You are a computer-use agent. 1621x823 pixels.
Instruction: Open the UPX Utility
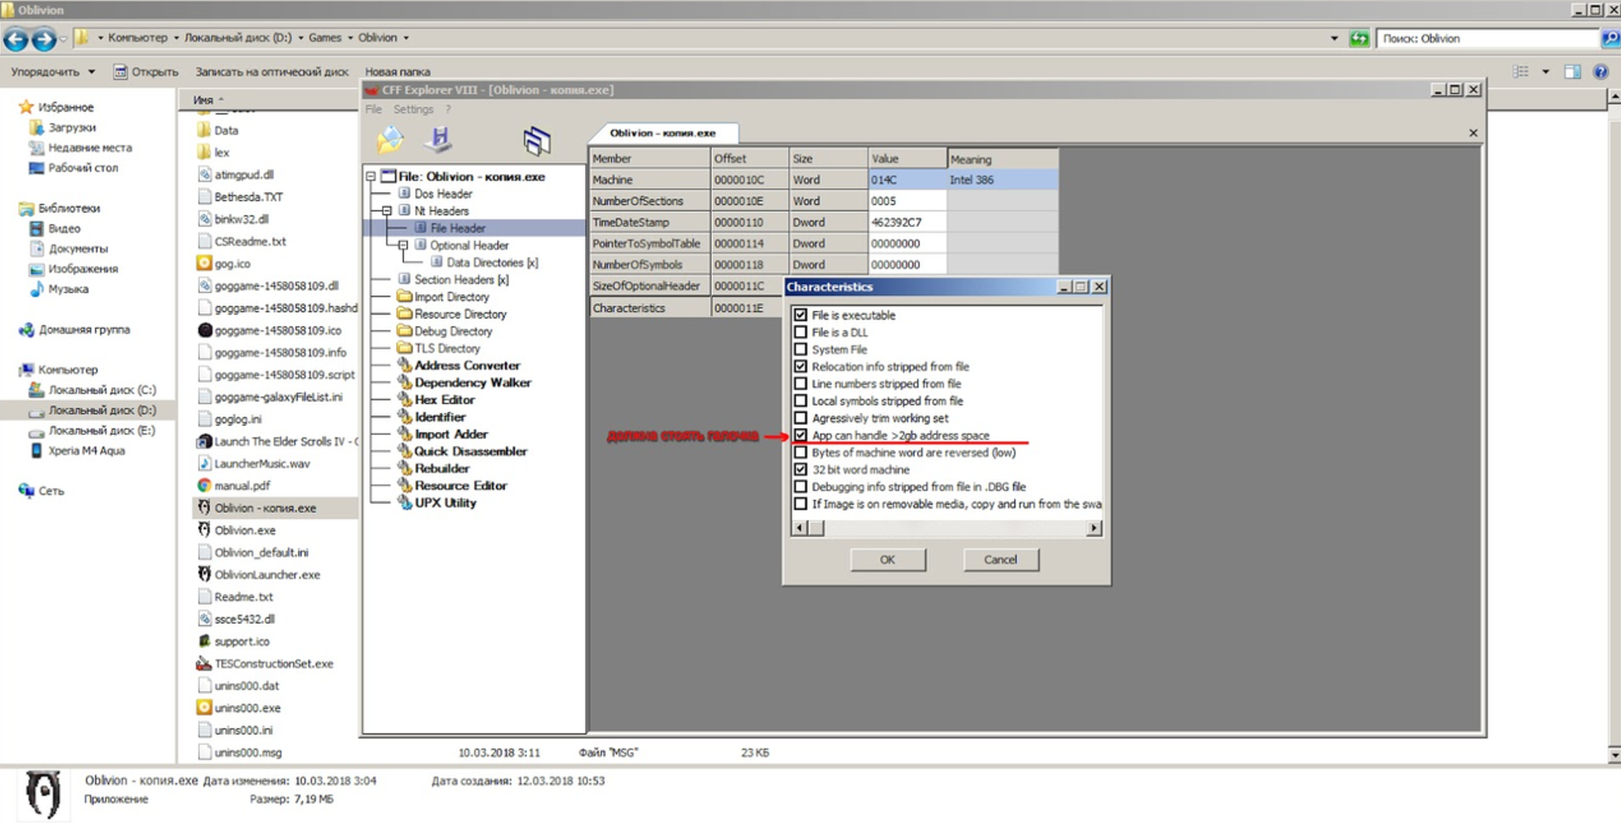coord(446,503)
